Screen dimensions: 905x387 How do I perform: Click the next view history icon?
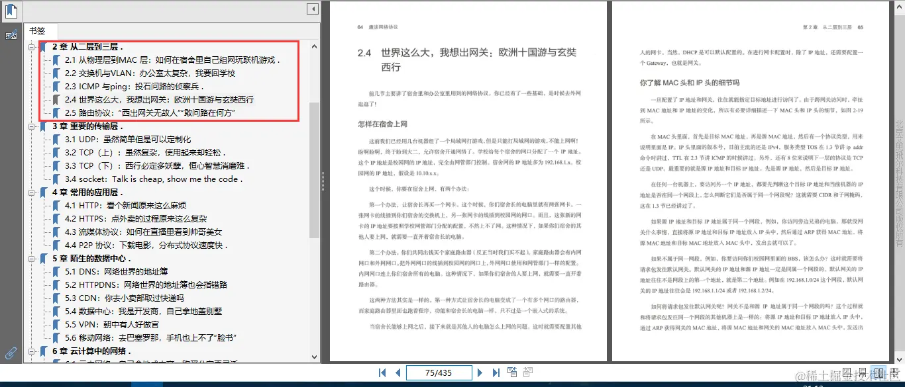pyautogui.click(x=528, y=372)
